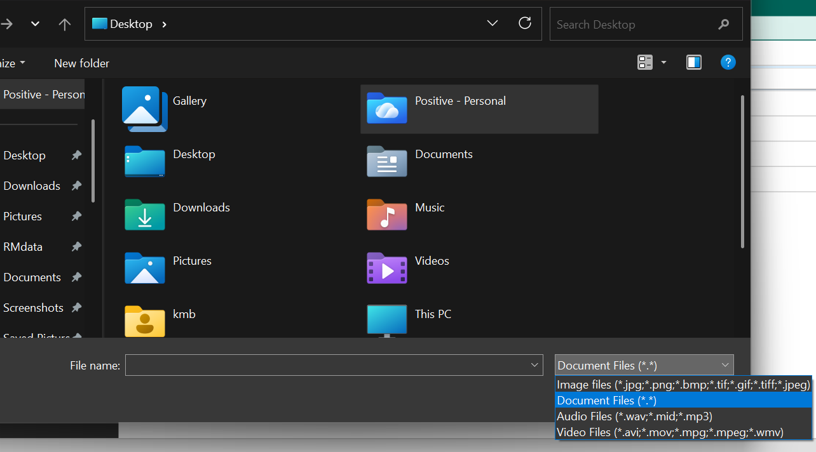816x452 pixels.
Task: Click the Up arrow navigation icon
Action: 64,24
